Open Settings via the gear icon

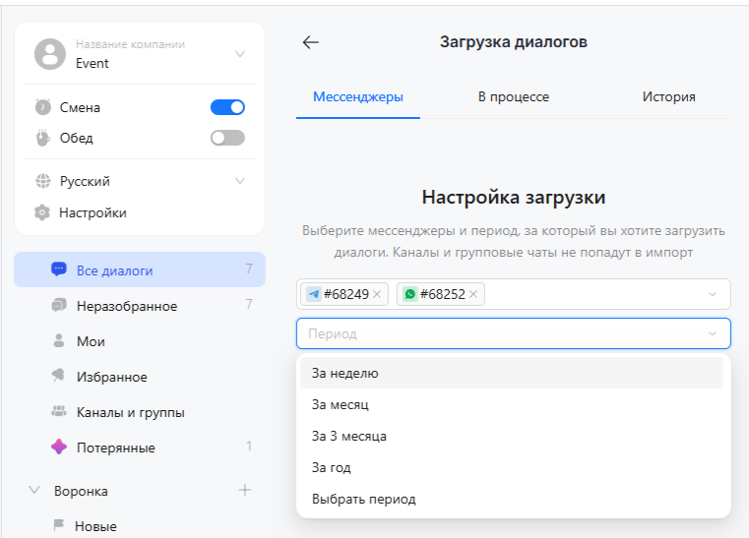[42, 212]
